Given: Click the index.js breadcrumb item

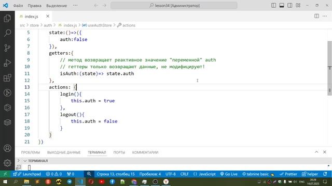Looking at the screenshot, I should tap(68, 25).
